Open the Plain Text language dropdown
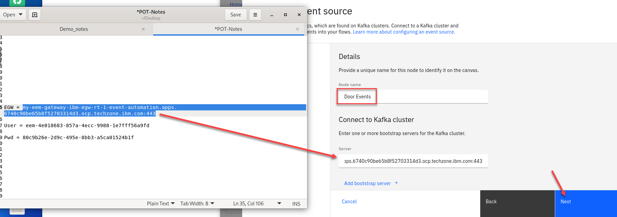The image size is (617, 217). click(x=160, y=204)
